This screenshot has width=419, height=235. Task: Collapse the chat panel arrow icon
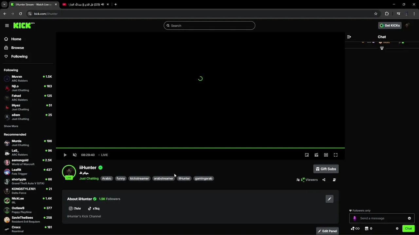coord(349,37)
